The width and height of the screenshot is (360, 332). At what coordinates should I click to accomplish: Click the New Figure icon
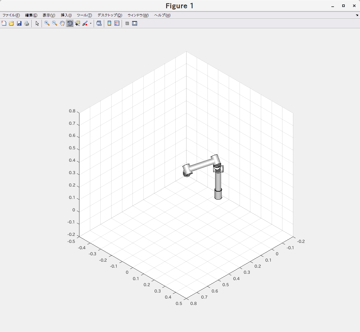coord(4,24)
